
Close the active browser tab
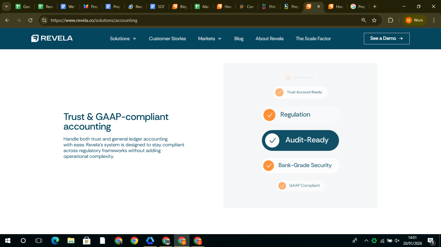319,6
